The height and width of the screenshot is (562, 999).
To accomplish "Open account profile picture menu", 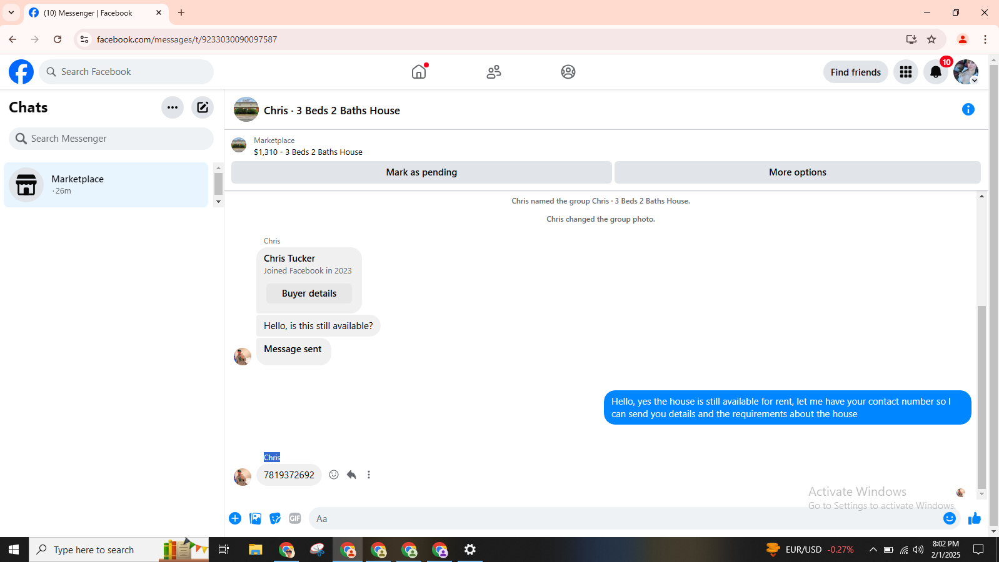I will pyautogui.click(x=966, y=72).
